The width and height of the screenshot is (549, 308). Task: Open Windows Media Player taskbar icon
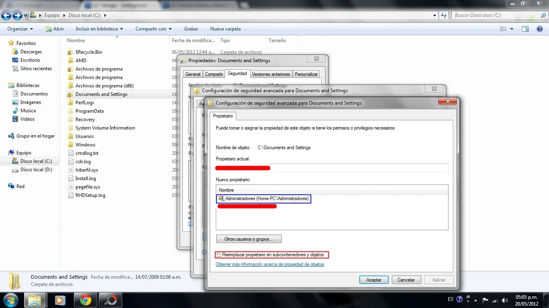60,300
